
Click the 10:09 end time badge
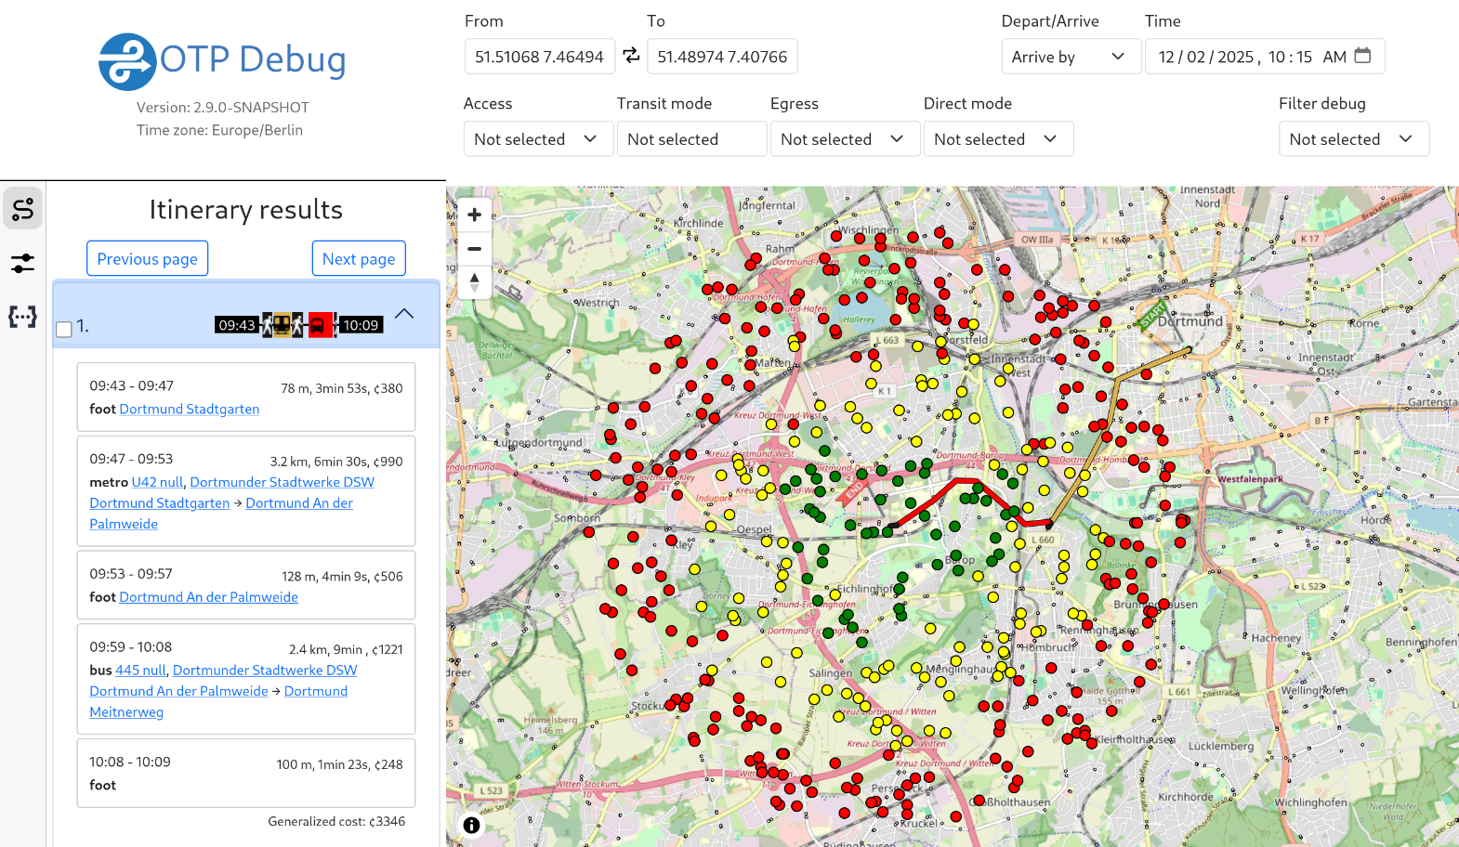(361, 325)
